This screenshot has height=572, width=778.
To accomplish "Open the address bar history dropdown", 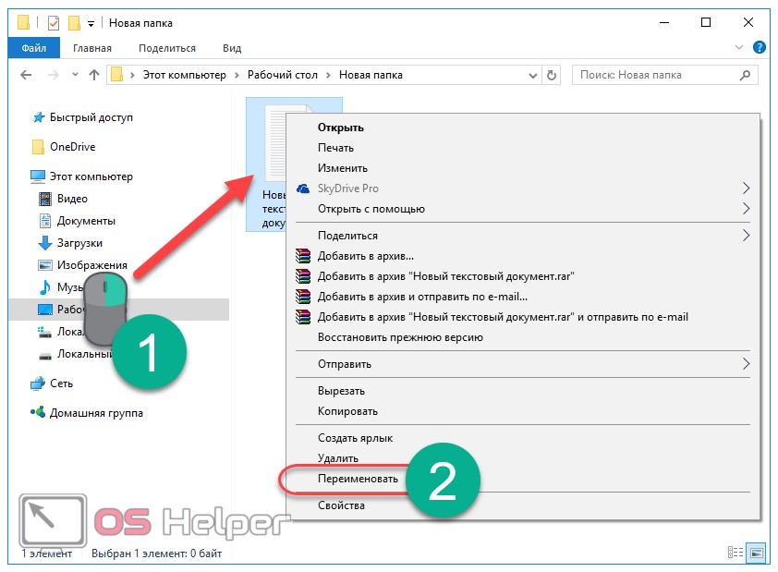I will (533, 75).
